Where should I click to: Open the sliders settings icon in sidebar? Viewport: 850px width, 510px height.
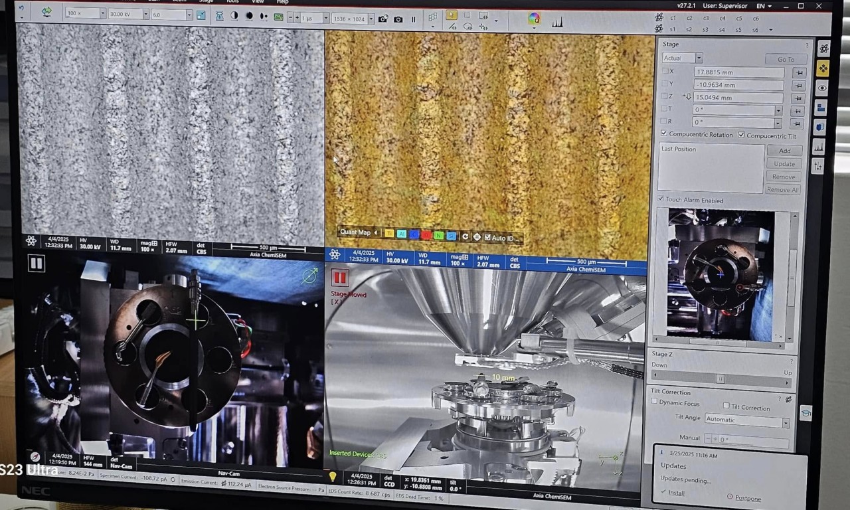pyautogui.click(x=817, y=166)
